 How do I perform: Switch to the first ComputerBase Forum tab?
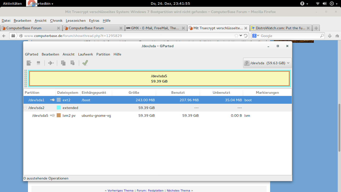click(x=31, y=28)
